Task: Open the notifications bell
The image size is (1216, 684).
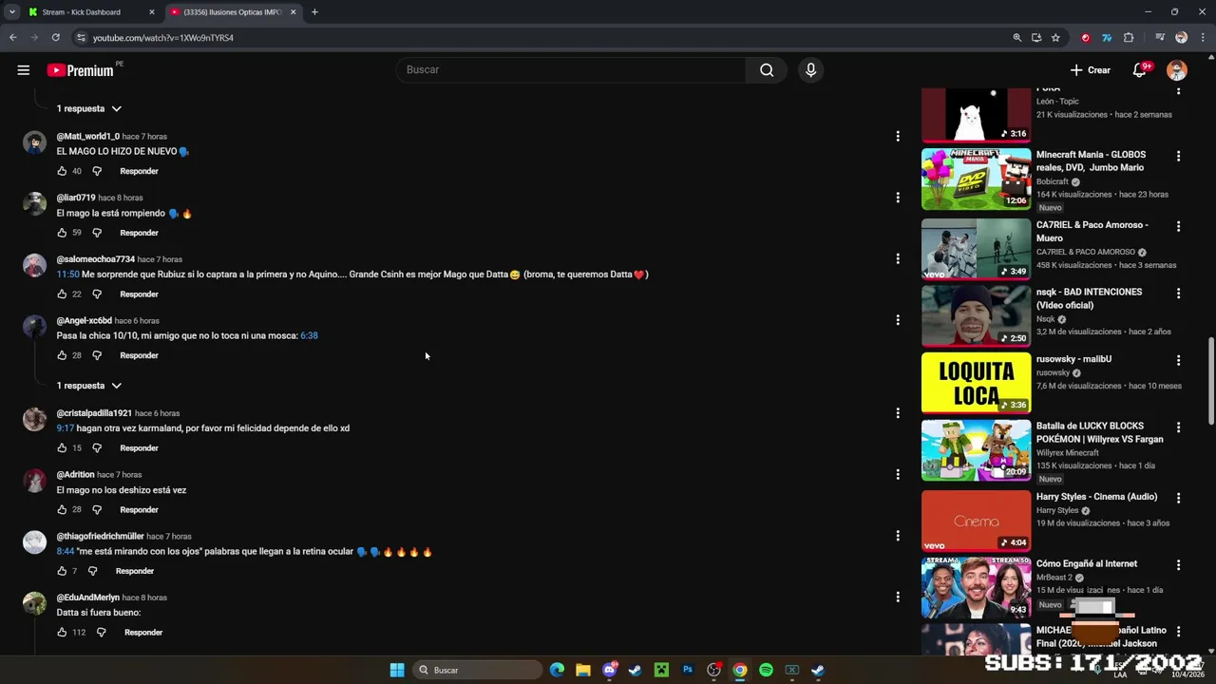Action: pos(1140,70)
